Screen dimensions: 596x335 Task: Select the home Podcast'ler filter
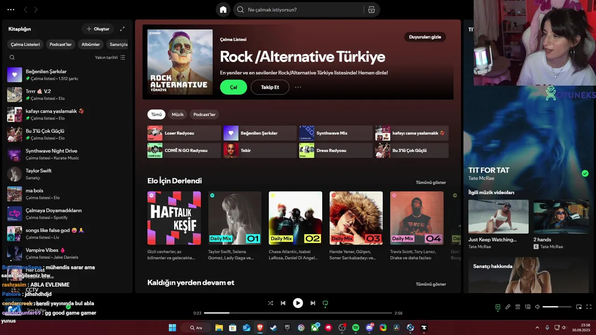205,114
